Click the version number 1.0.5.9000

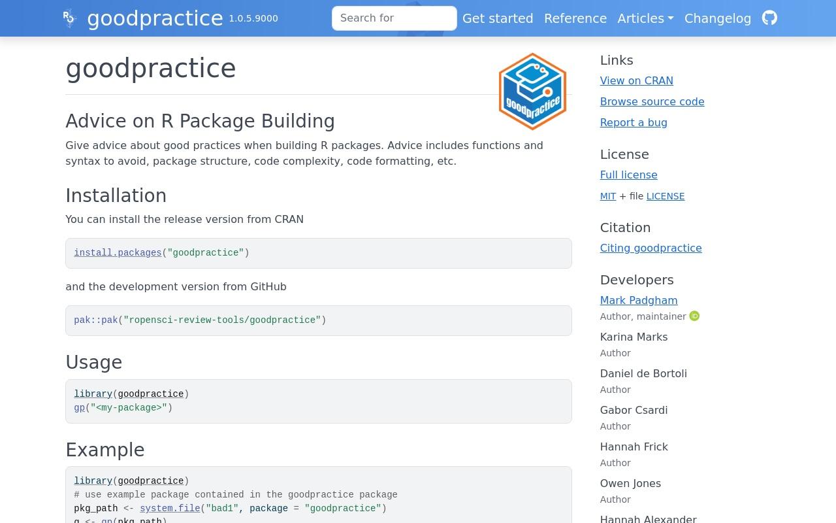pyautogui.click(x=253, y=18)
